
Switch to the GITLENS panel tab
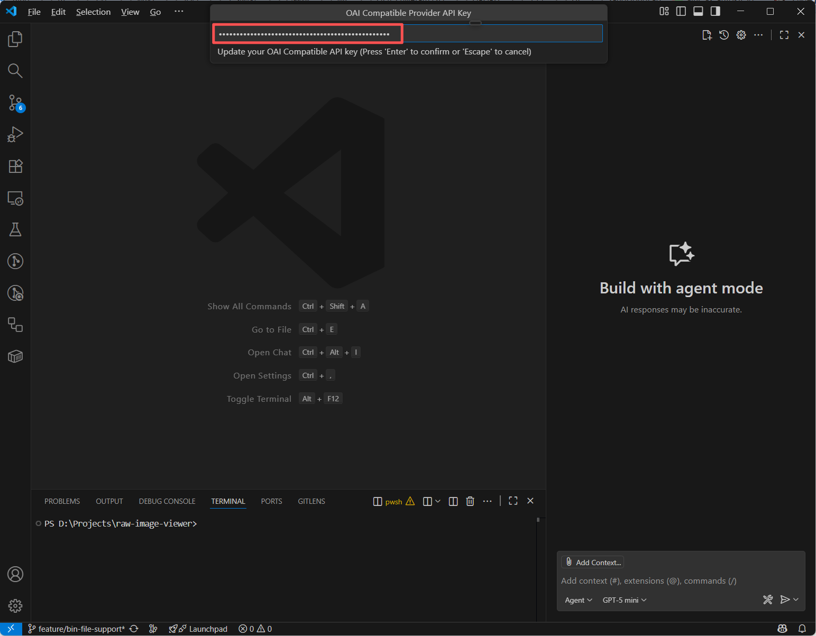(311, 501)
